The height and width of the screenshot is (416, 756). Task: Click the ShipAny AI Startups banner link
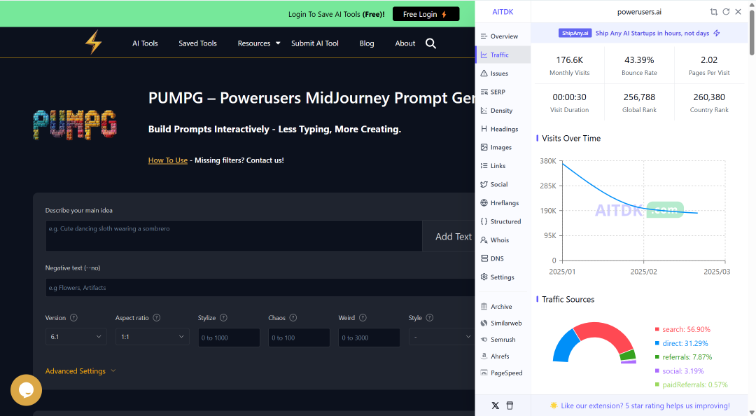(652, 34)
